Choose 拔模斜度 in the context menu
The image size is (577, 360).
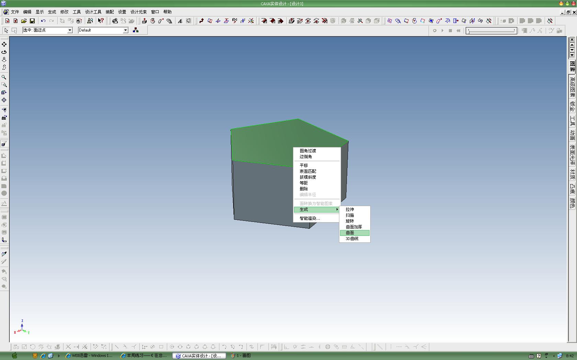[317, 177]
